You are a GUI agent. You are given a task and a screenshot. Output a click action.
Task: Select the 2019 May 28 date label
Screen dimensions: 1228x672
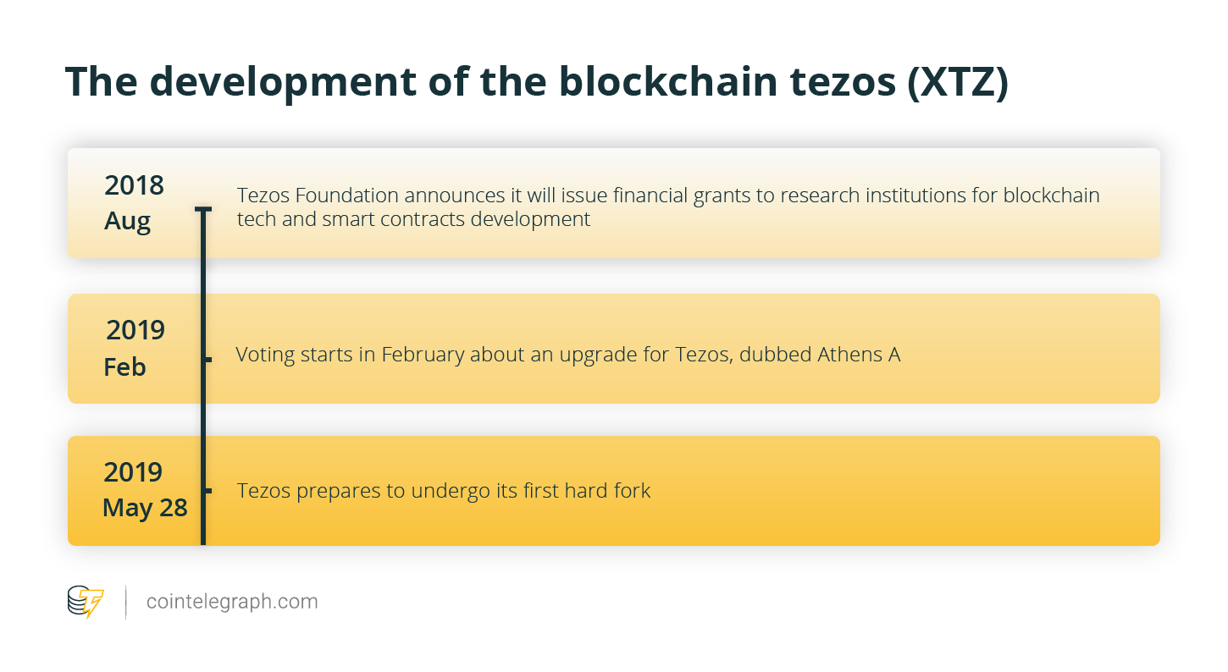pyautogui.click(x=145, y=489)
